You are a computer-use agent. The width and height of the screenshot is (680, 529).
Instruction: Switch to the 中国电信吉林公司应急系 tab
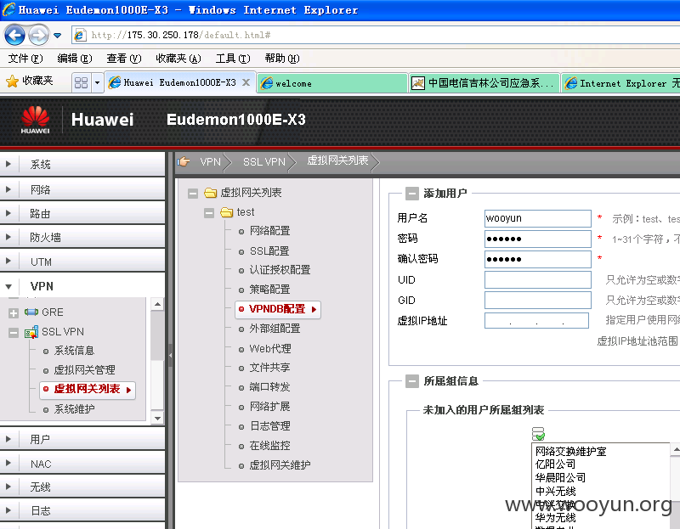tap(484, 83)
